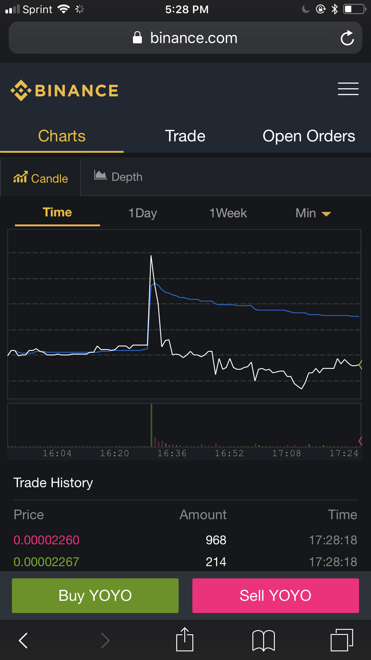The width and height of the screenshot is (371, 660).
Task: Tap the binance.com address bar
Action: [185, 38]
